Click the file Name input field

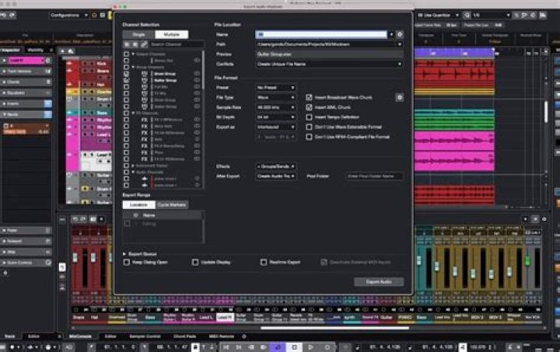(x=321, y=34)
